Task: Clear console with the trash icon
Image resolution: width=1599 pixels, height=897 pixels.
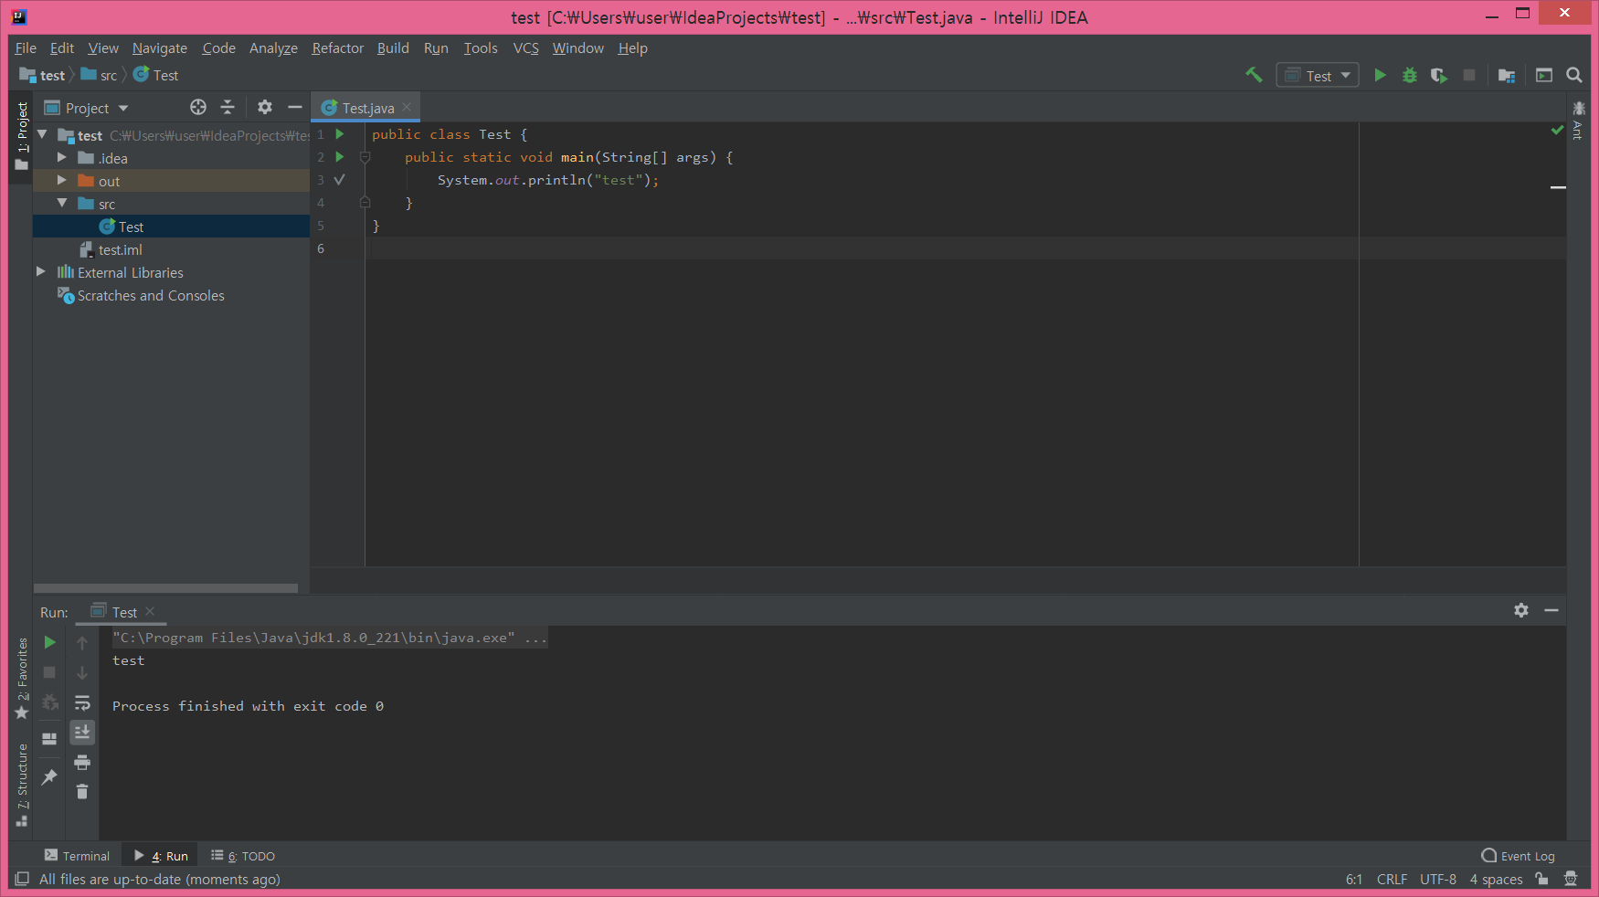Action: [82, 791]
